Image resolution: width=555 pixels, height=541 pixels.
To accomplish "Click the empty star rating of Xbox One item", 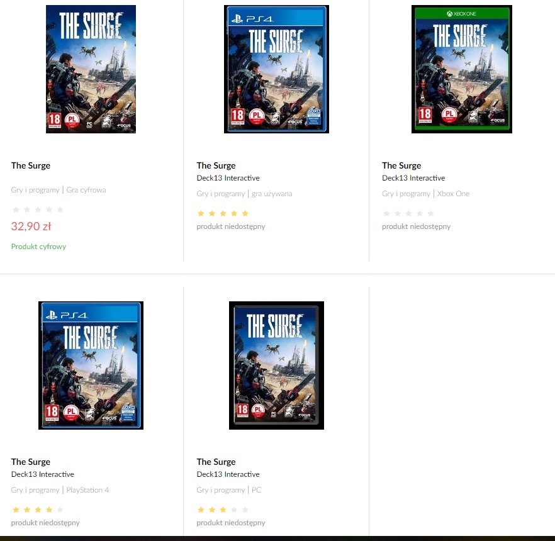I will tap(408, 213).
